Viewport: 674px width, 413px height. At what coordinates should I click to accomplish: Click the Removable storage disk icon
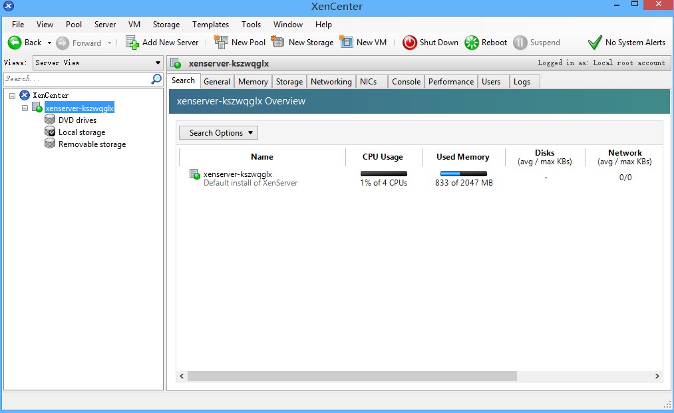pos(50,144)
